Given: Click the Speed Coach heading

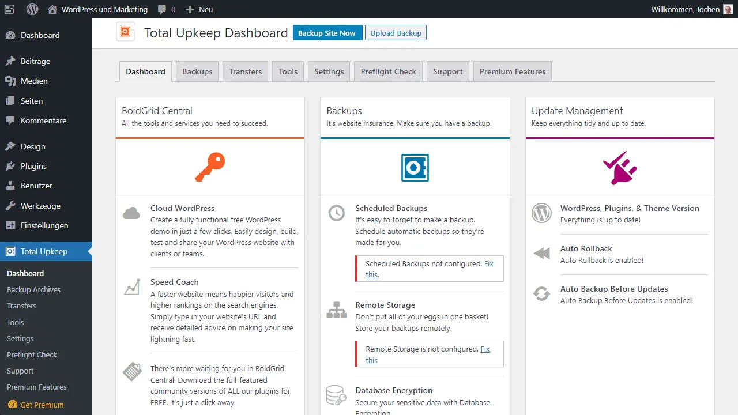Looking at the screenshot, I should (174, 282).
